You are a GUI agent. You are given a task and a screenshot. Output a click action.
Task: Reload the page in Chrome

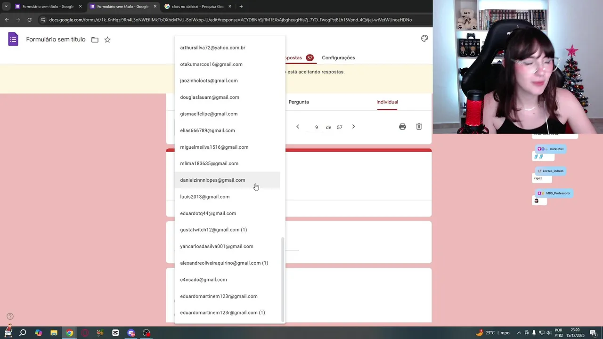pyautogui.click(x=29, y=20)
